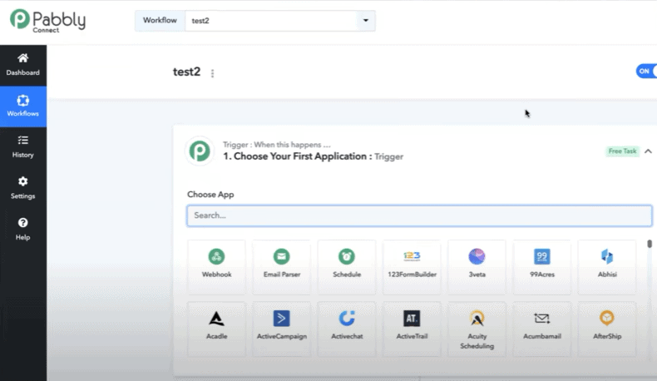Viewport: 657px width, 381px height.
Task: Choose the 3veta app
Action: point(477,267)
